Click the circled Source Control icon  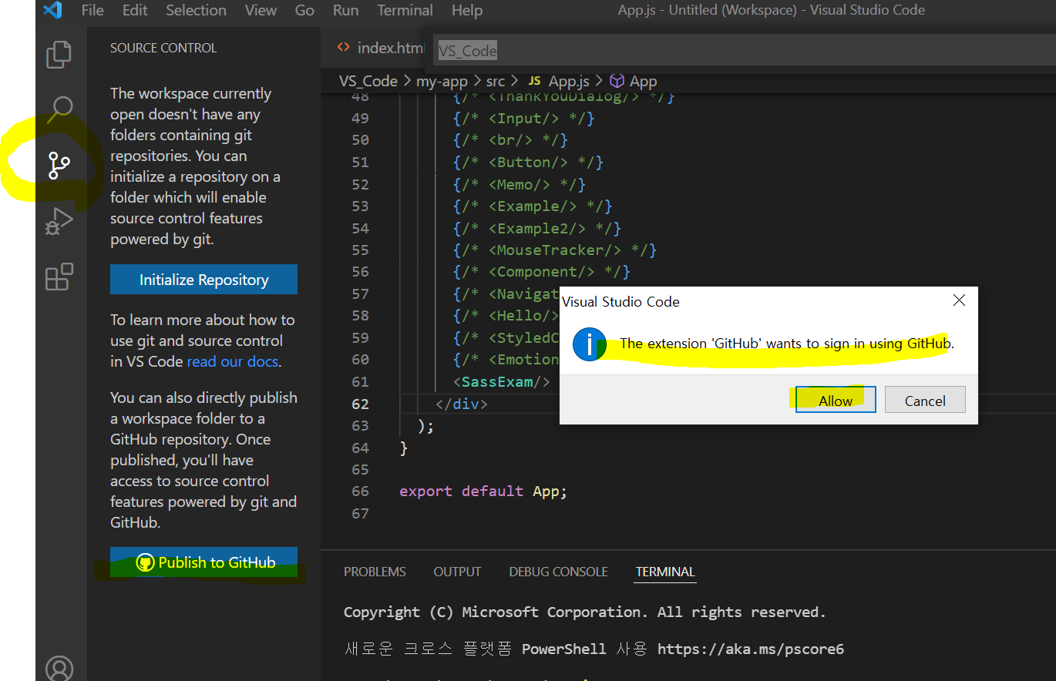(x=60, y=164)
